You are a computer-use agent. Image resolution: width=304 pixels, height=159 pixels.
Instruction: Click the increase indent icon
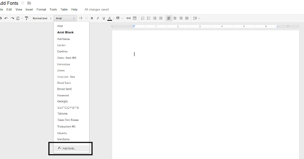point(161,18)
